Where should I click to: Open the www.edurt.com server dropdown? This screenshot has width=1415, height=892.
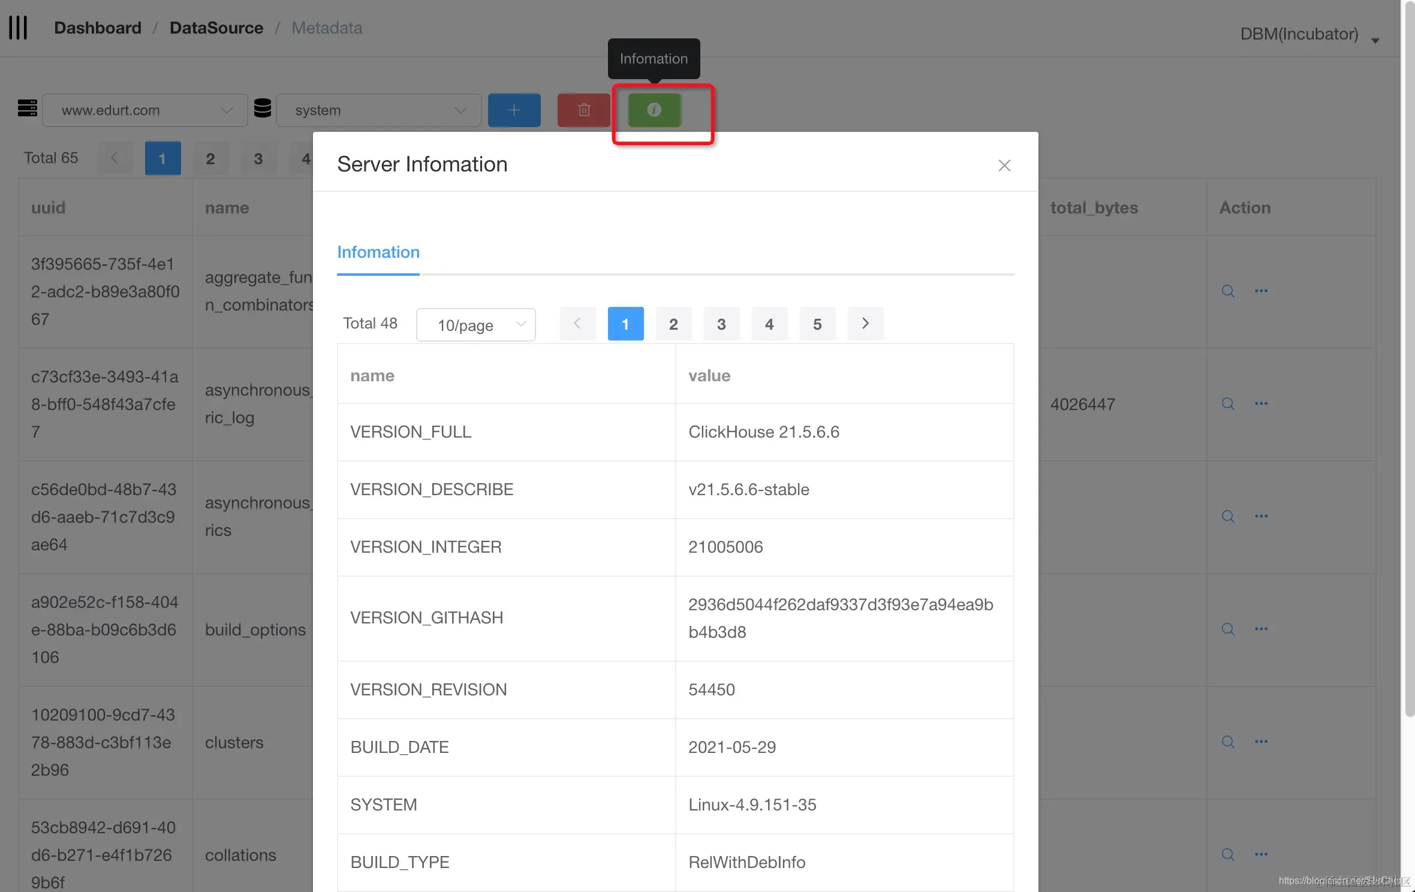coord(145,110)
